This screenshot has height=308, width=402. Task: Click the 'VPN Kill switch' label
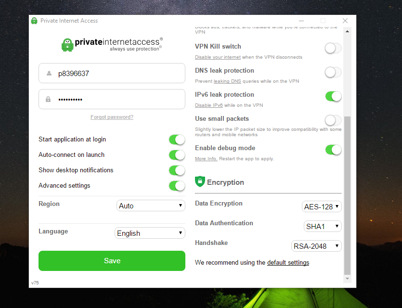[x=218, y=46]
